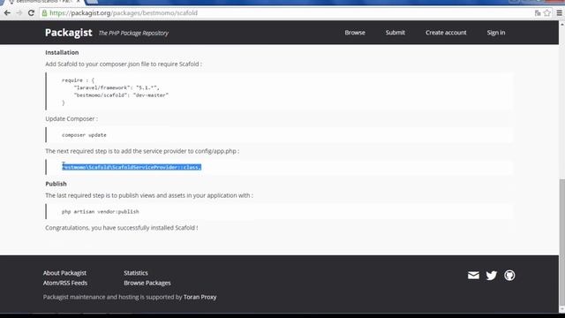Click the green SSL padlock icon
This screenshot has height=318, width=565.
44,13
